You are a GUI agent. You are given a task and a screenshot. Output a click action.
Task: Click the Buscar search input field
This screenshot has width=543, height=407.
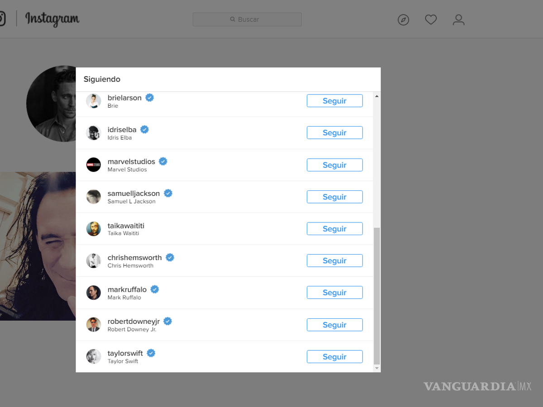click(x=247, y=19)
